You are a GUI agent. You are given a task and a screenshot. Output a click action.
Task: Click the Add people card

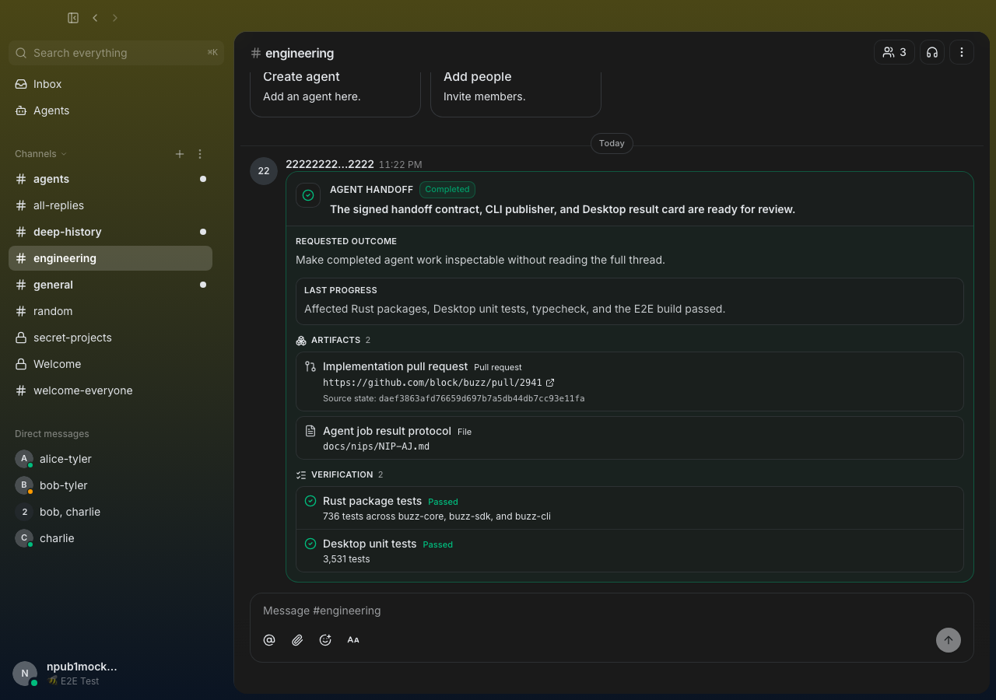[516, 93]
